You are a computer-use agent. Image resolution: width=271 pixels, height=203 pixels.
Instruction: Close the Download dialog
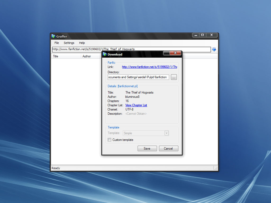pos(175,53)
